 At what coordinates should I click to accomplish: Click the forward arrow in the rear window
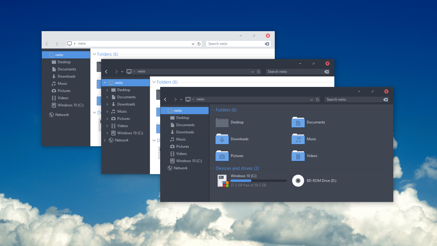[x=57, y=44]
